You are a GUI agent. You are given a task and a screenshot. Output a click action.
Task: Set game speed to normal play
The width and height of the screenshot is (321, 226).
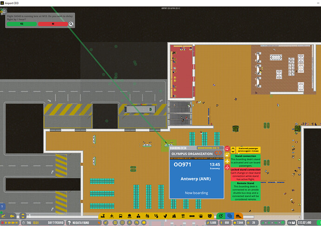click(6, 223)
